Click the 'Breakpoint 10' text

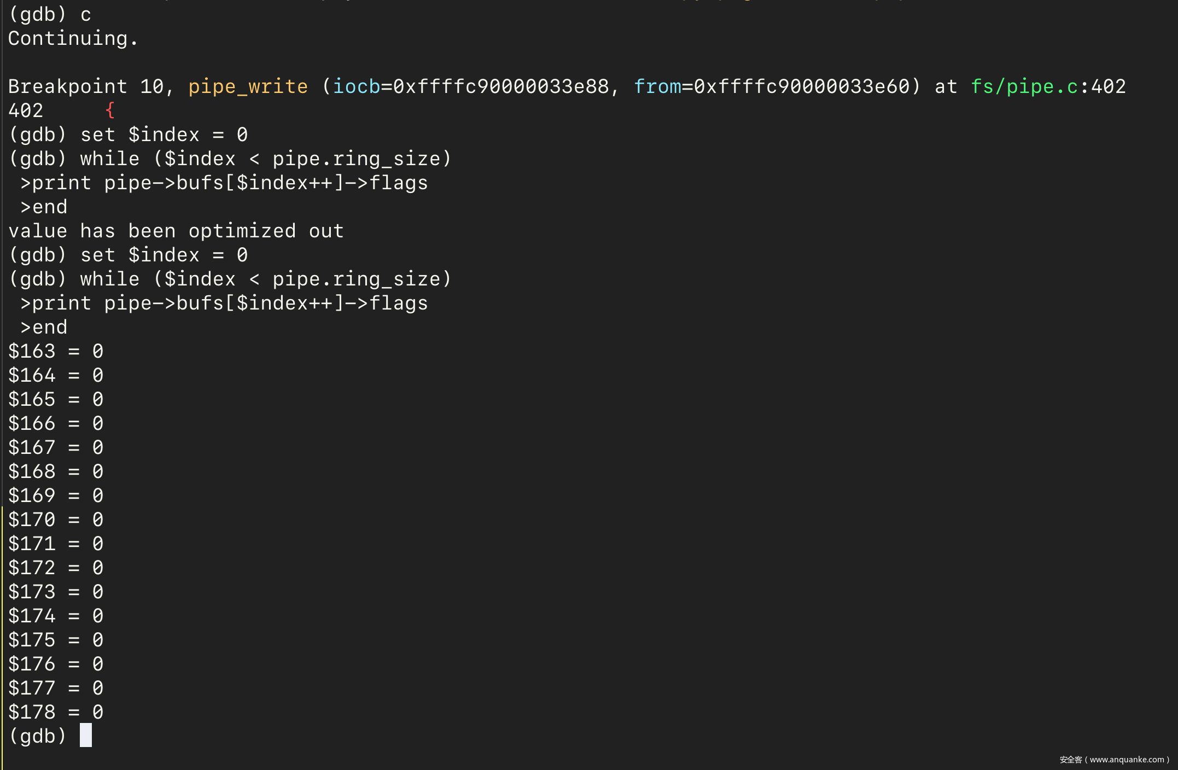point(86,86)
